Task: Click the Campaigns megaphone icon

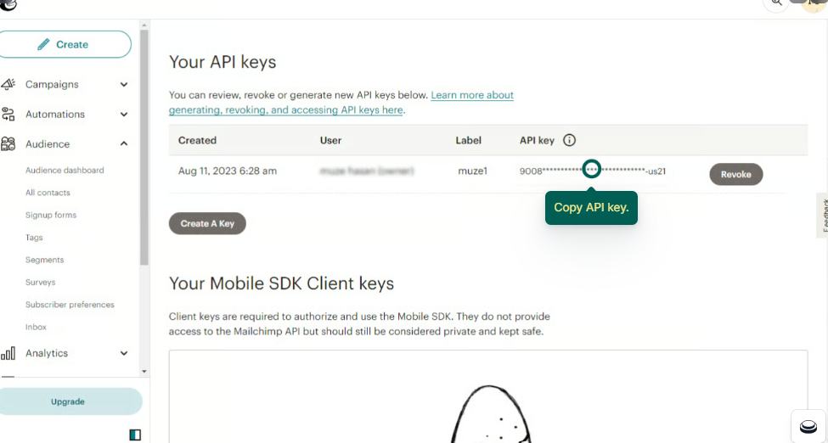Action: pyautogui.click(x=8, y=84)
